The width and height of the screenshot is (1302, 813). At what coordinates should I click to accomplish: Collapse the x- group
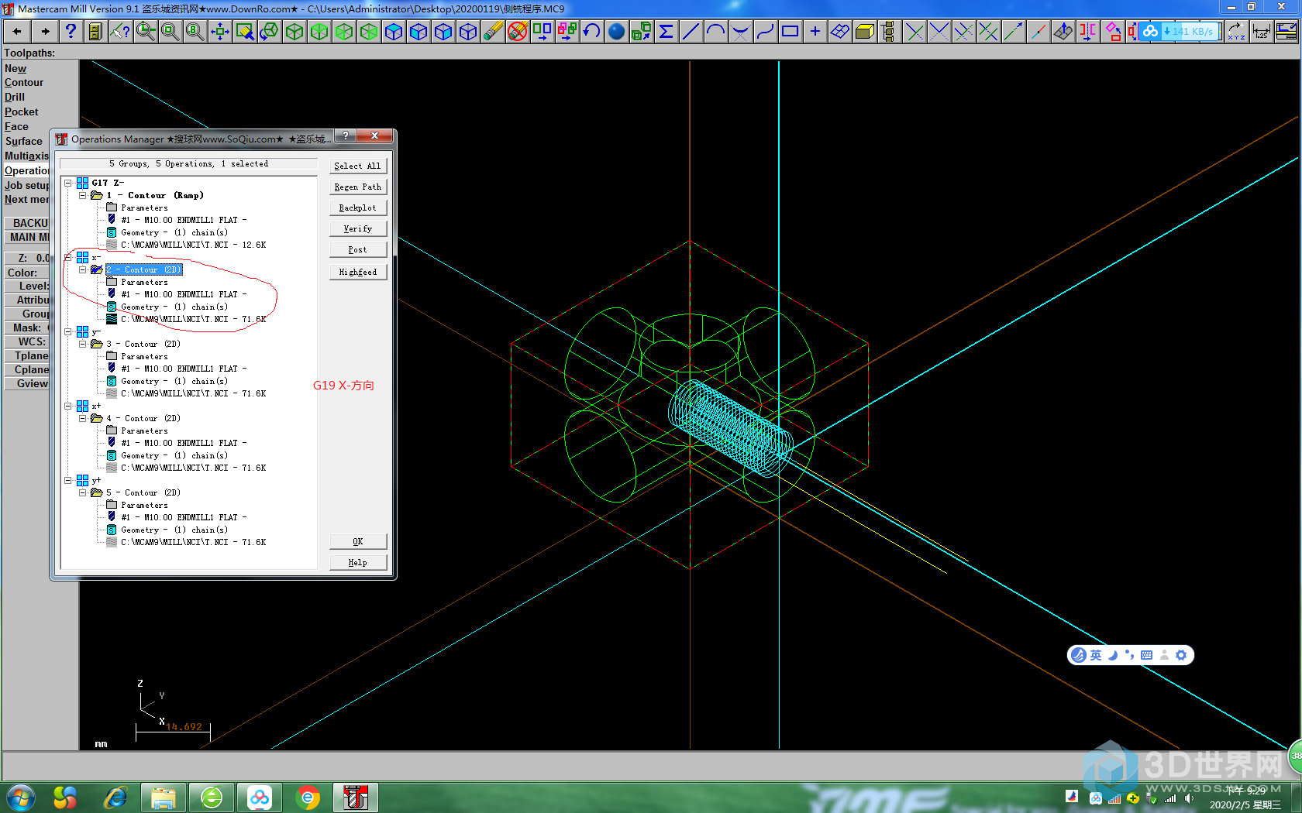pos(68,258)
